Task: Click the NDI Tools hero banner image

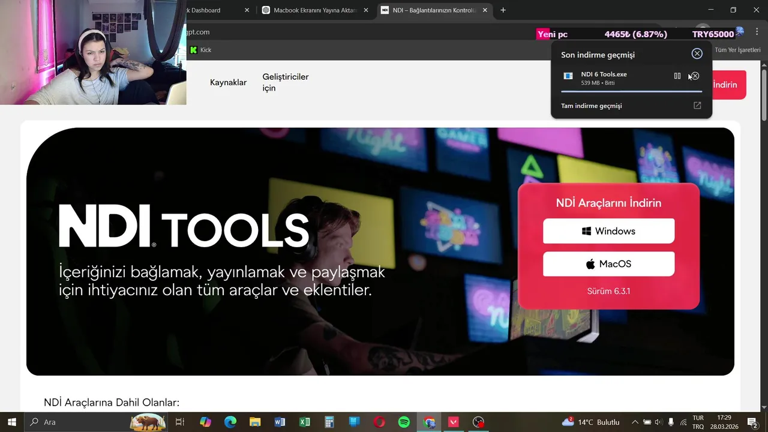Action: point(380,251)
